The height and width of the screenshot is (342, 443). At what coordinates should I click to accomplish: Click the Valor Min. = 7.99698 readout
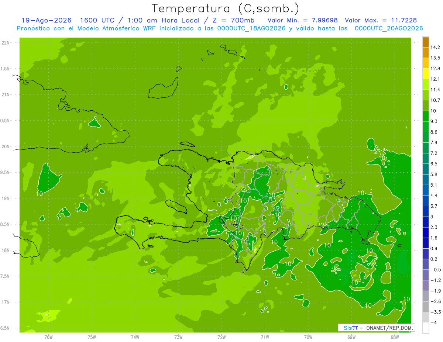tap(303, 20)
